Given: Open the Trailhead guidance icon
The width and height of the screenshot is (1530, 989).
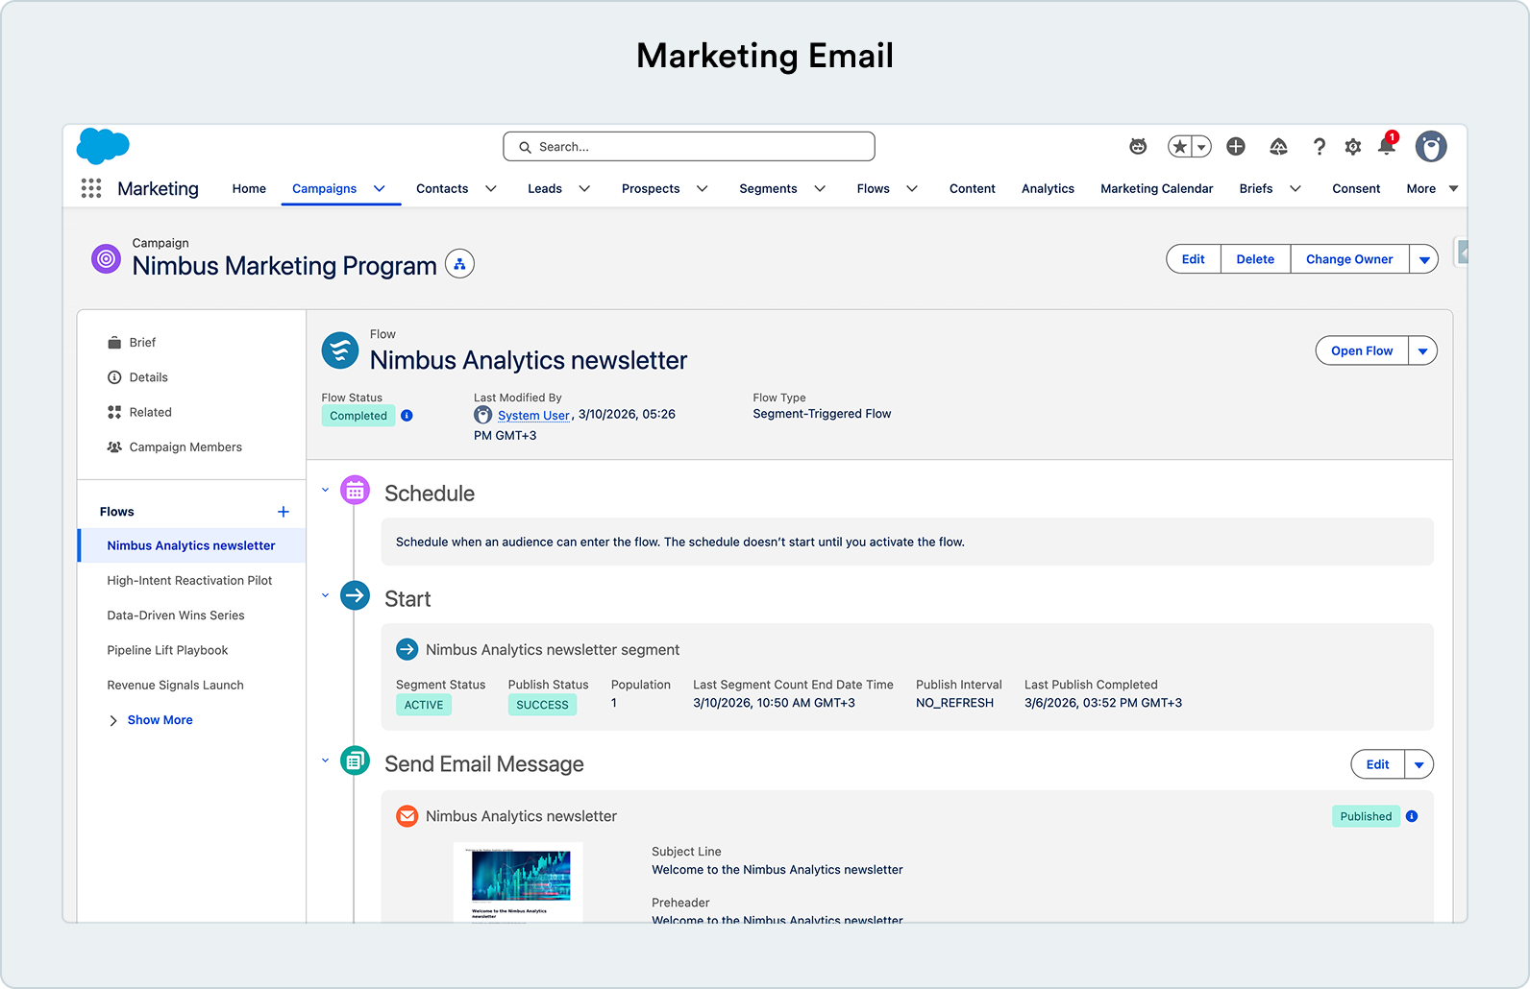Looking at the screenshot, I should point(1278,146).
